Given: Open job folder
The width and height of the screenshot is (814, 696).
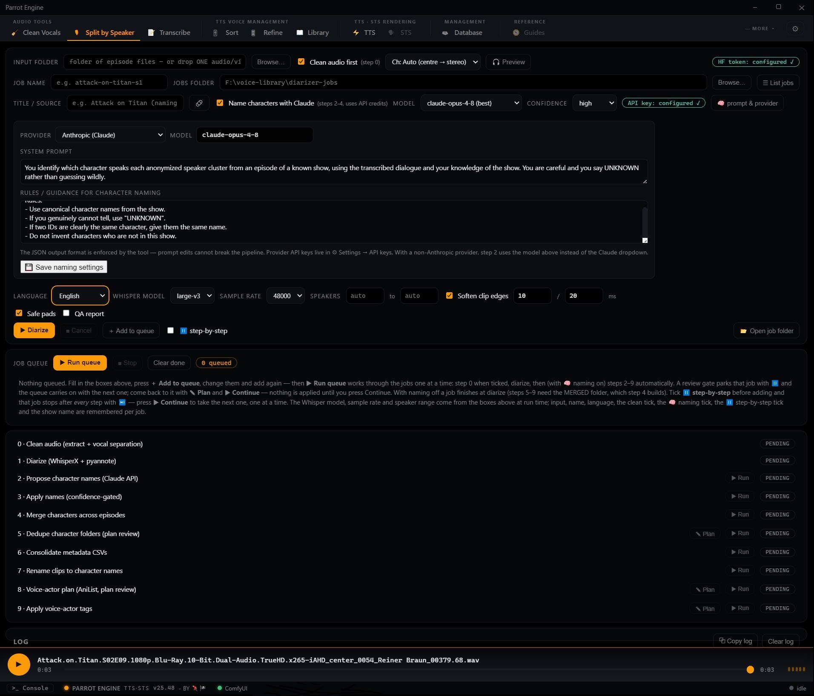Looking at the screenshot, I should [766, 331].
